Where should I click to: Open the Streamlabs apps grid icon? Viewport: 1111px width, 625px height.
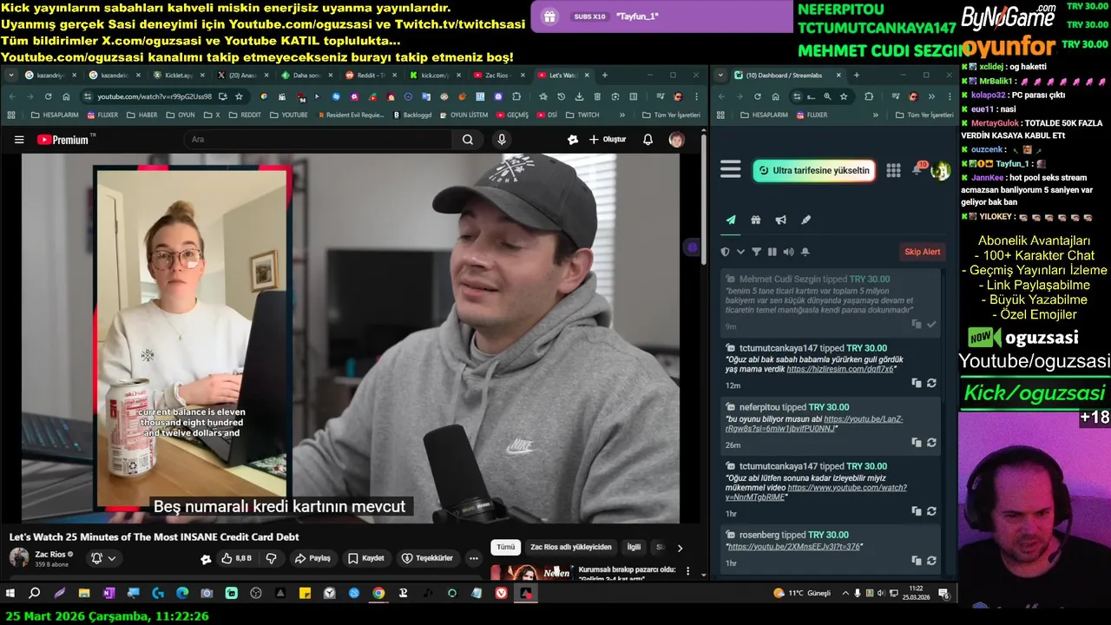coord(893,170)
